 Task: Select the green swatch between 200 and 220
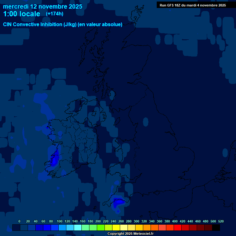[x=101, y=227]
